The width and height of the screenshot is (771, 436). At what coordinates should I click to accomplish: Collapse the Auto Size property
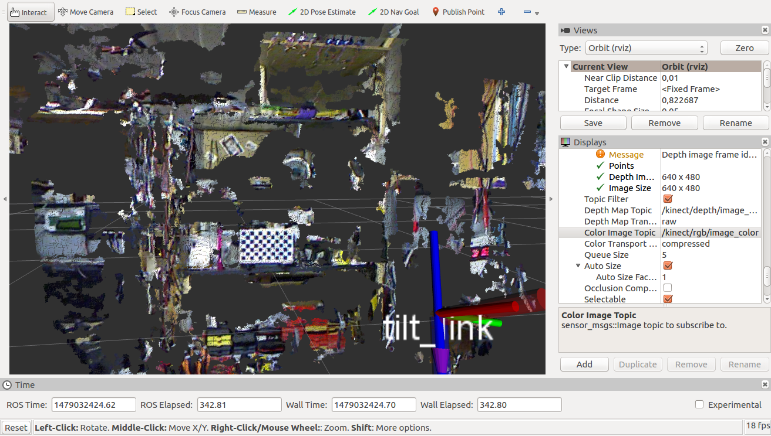(578, 266)
